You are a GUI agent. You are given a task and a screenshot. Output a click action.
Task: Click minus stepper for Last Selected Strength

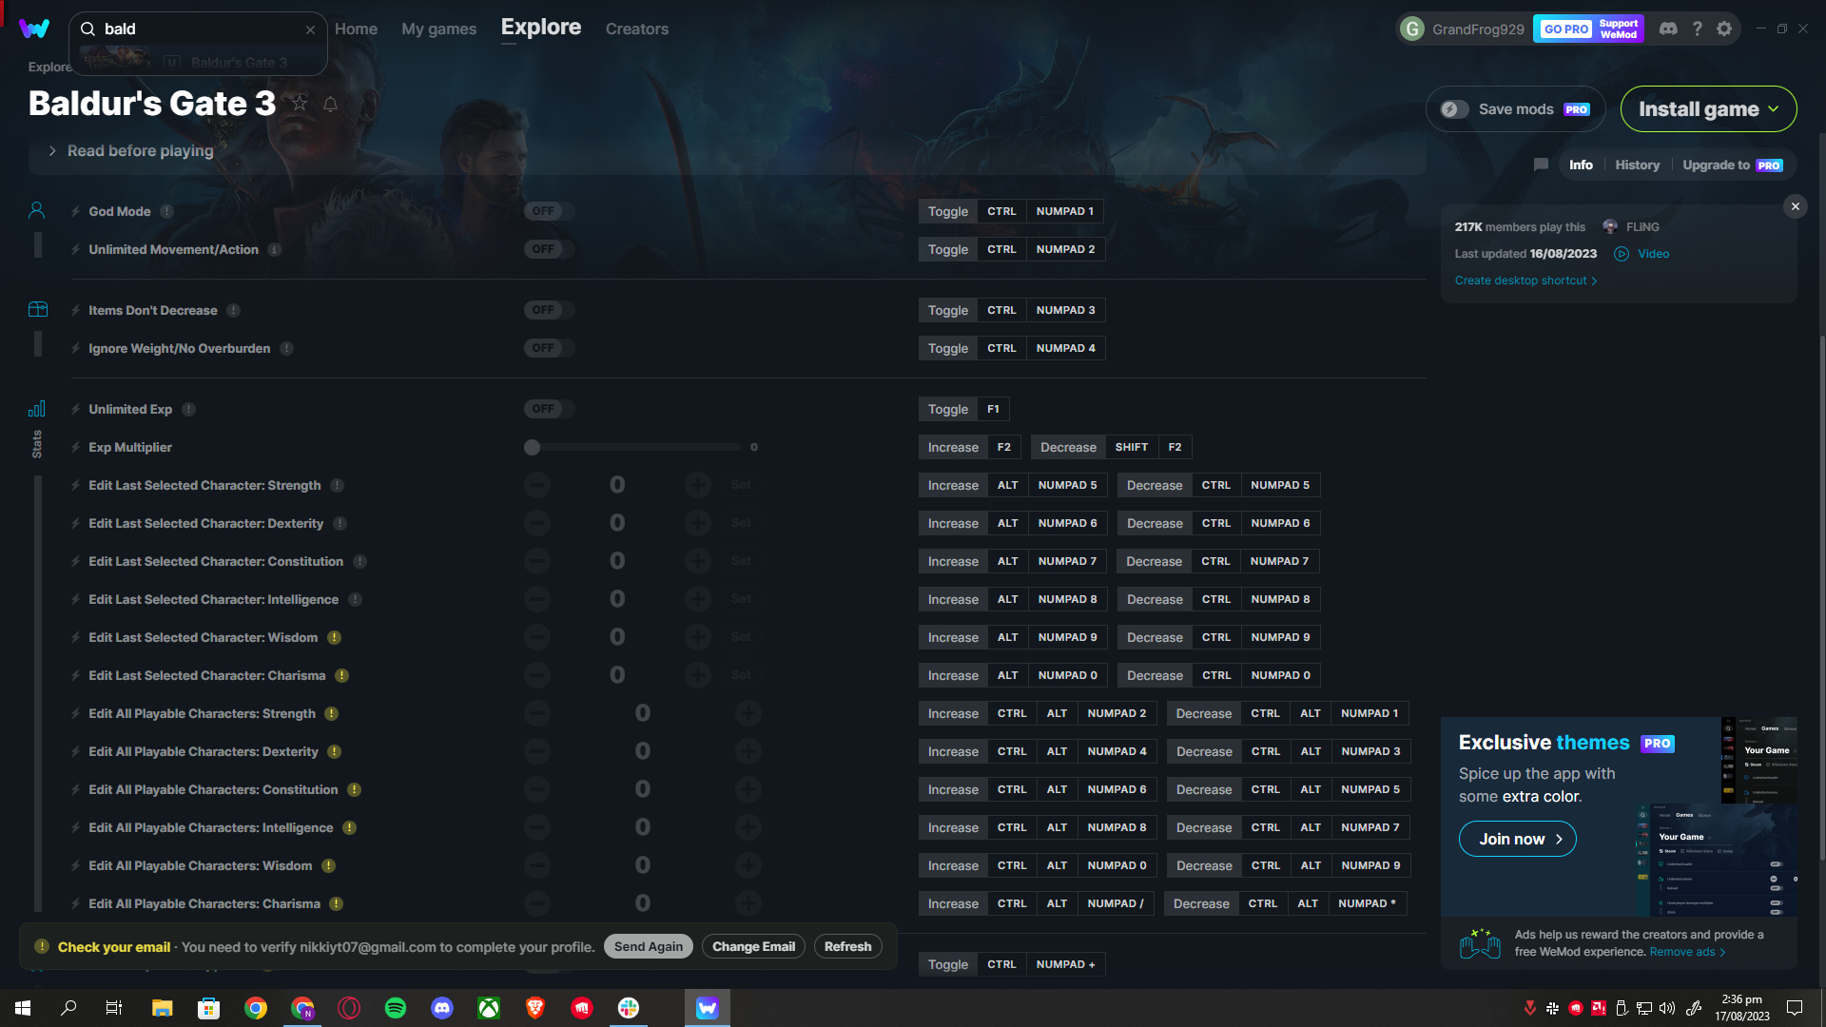click(537, 485)
